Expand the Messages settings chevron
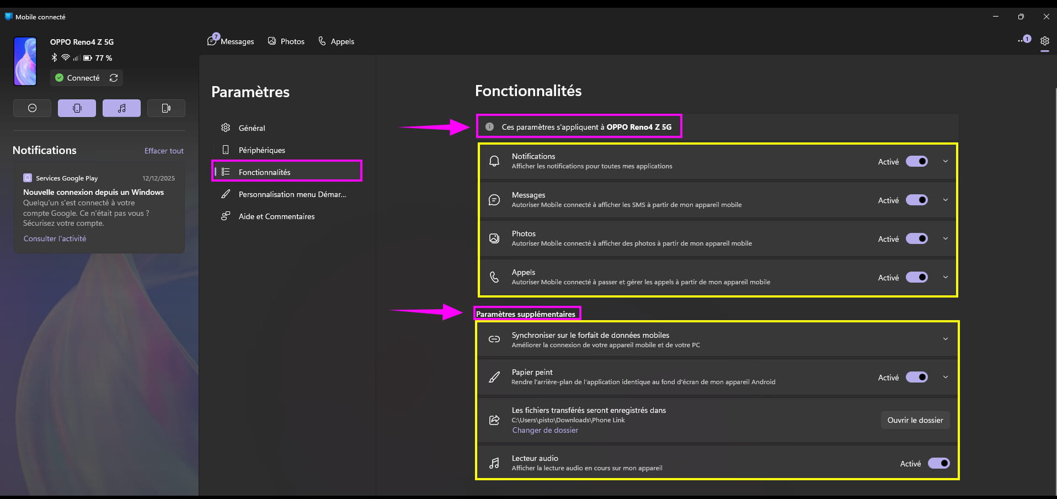This screenshot has height=499, width=1057. [946, 200]
